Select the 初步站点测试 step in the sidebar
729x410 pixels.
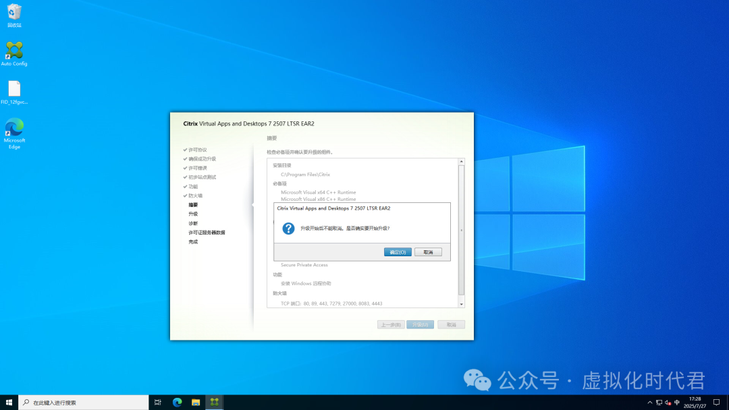202,177
